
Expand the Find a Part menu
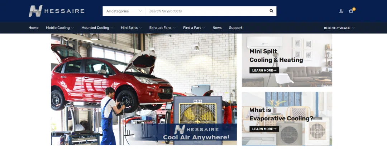tap(194, 28)
